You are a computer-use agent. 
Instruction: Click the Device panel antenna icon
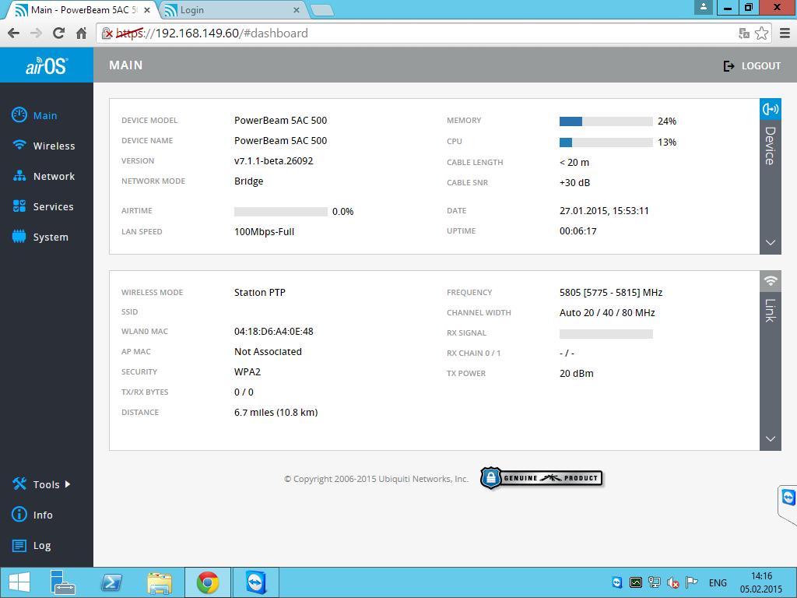pos(771,109)
